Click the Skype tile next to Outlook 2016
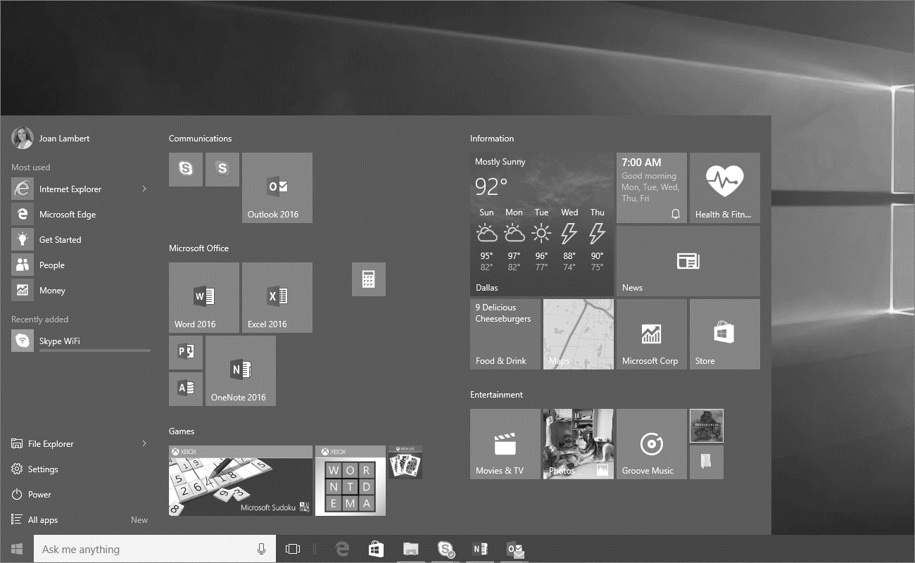 pyautogui.click(x=222, y=170)
